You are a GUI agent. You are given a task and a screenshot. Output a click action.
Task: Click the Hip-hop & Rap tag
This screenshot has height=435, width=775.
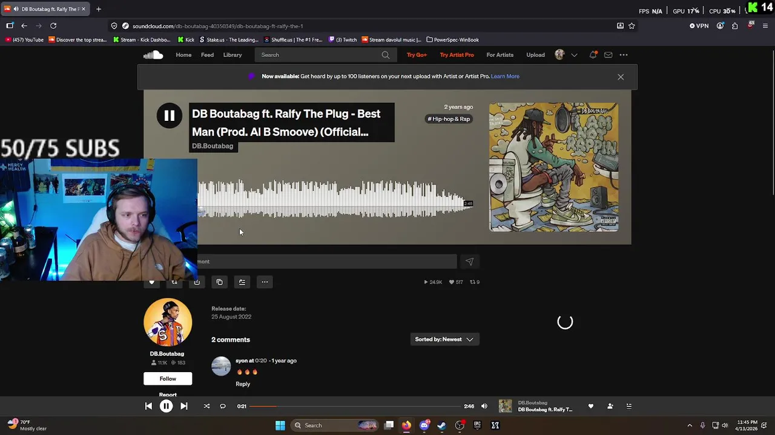[x=449, y=119]
